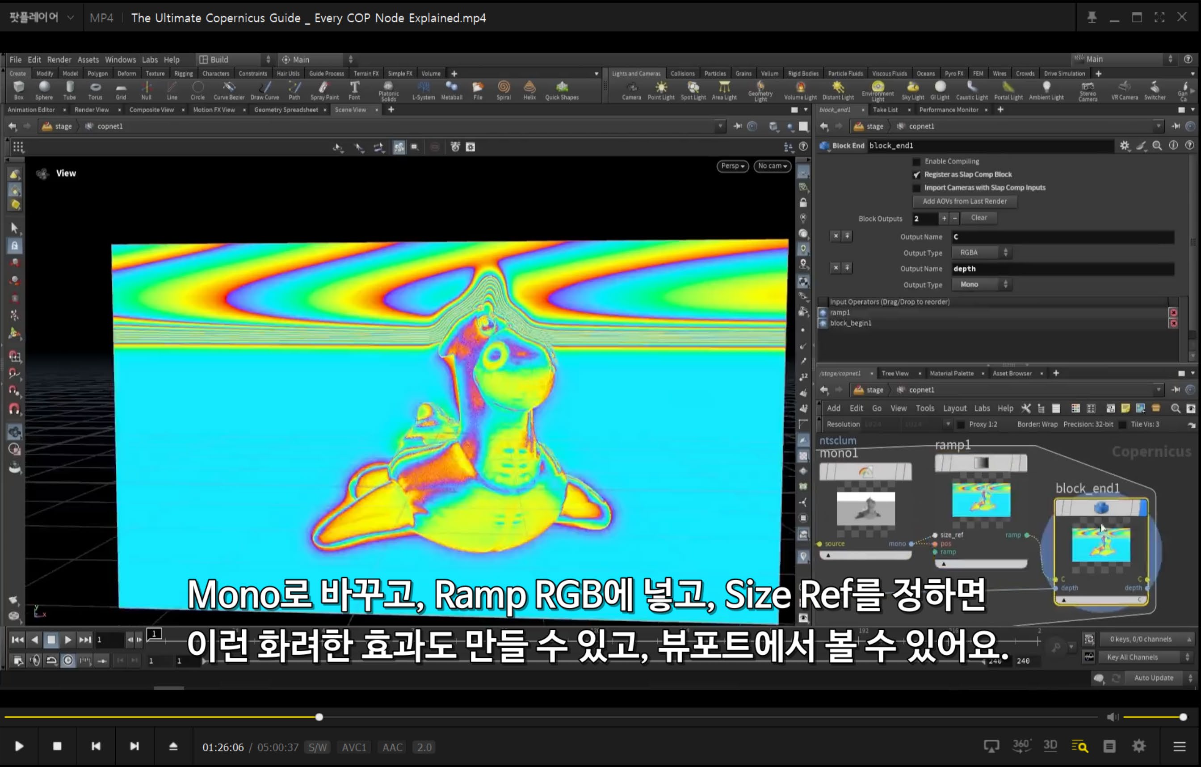Remove the block_begin1 input operator
The image size is (1201, 767).
[1174, 323]
